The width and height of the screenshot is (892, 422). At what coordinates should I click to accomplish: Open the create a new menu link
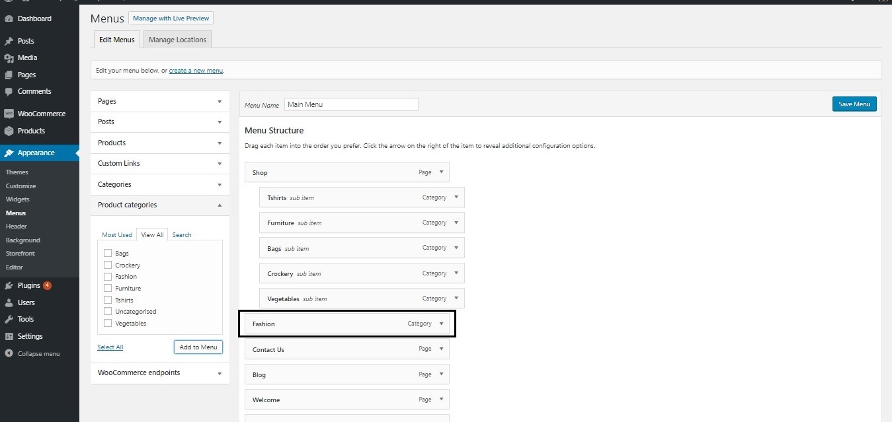(x=196, y=69)
